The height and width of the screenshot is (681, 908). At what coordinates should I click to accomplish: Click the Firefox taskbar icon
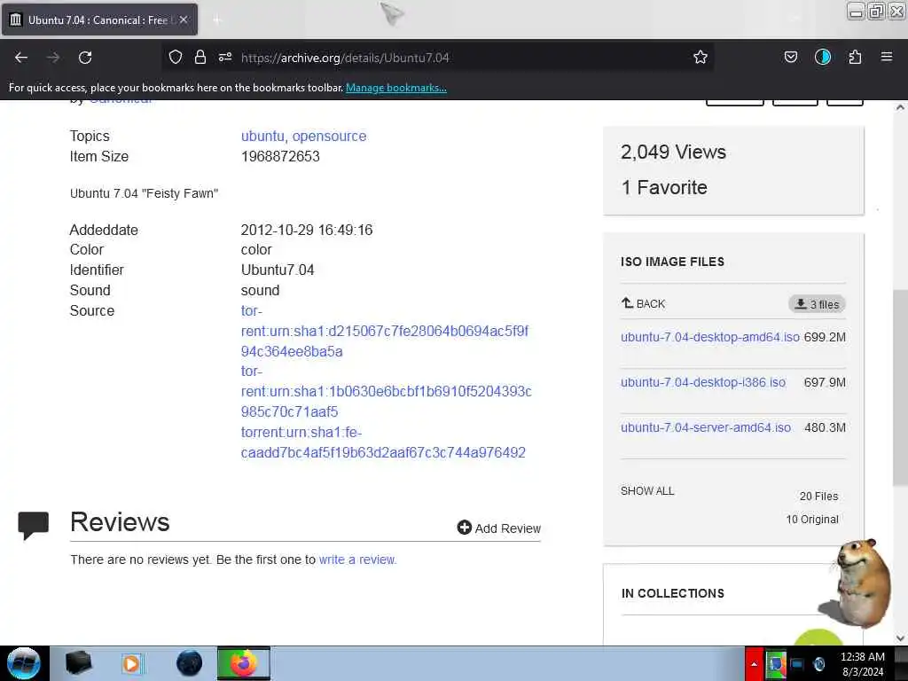244,663
